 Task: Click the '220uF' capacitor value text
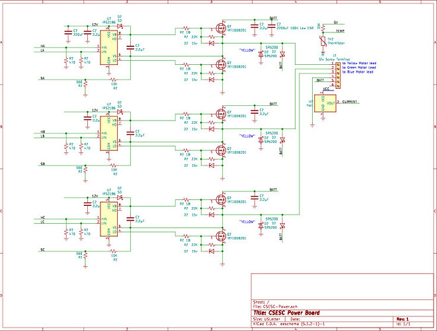click(x=78, y=34)
